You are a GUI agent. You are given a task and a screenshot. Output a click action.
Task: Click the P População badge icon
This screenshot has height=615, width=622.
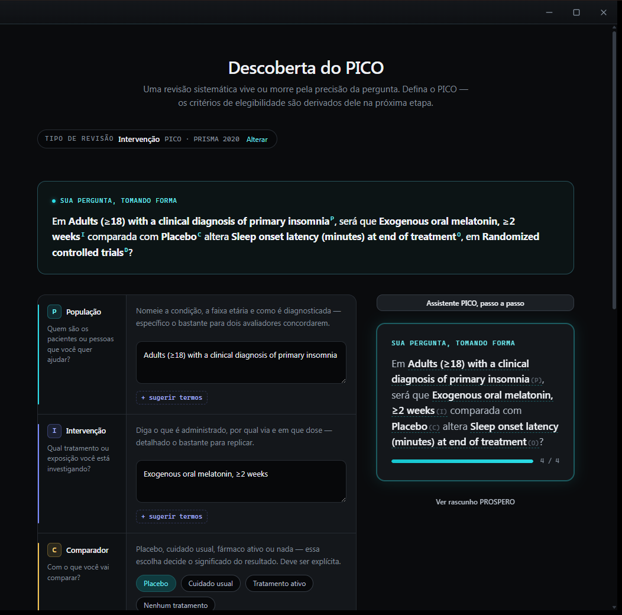coord(54,312)
